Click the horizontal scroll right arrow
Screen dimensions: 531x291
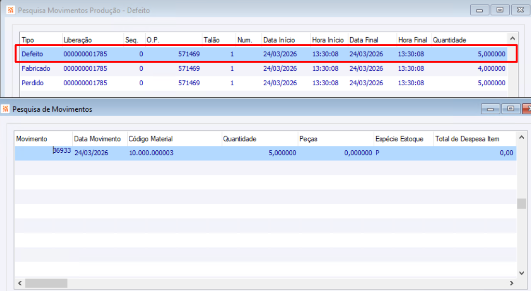(x=512, y=283)
